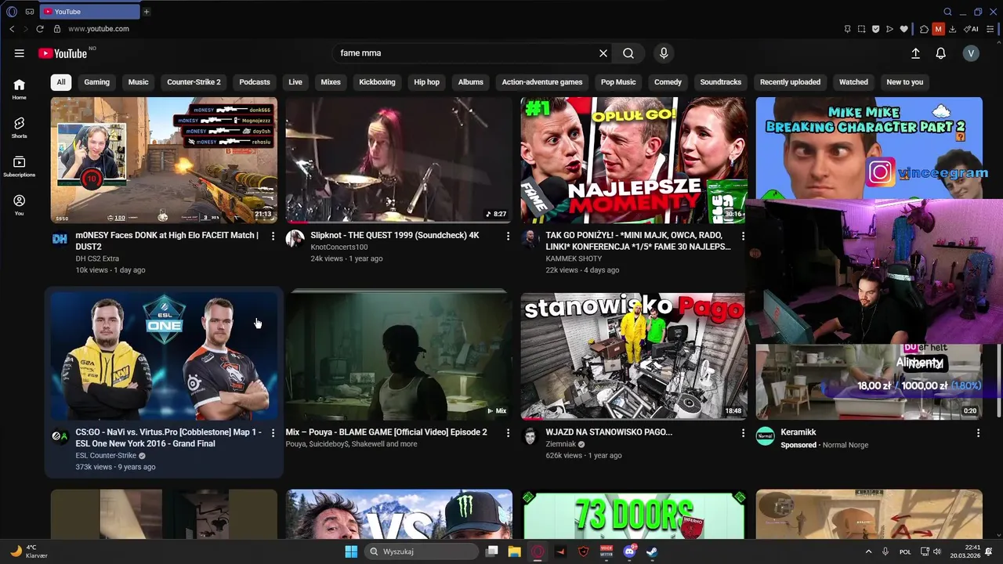
Task: Clear the search text with the X
Action: click(x=603, y=53)
